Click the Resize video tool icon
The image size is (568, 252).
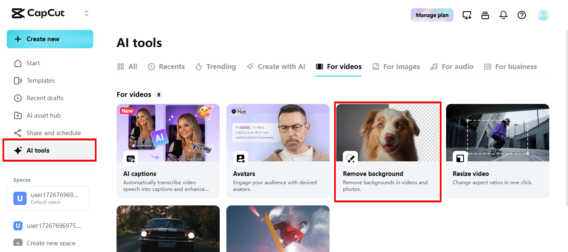(460, 158)
